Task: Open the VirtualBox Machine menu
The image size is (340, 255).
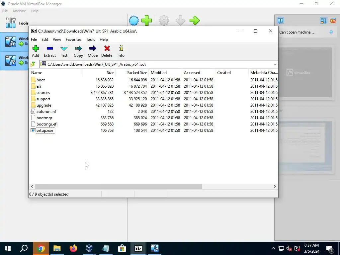Action: [x=19, y=11]
